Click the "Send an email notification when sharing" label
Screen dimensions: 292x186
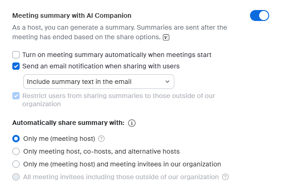click(x=101, y=66)
